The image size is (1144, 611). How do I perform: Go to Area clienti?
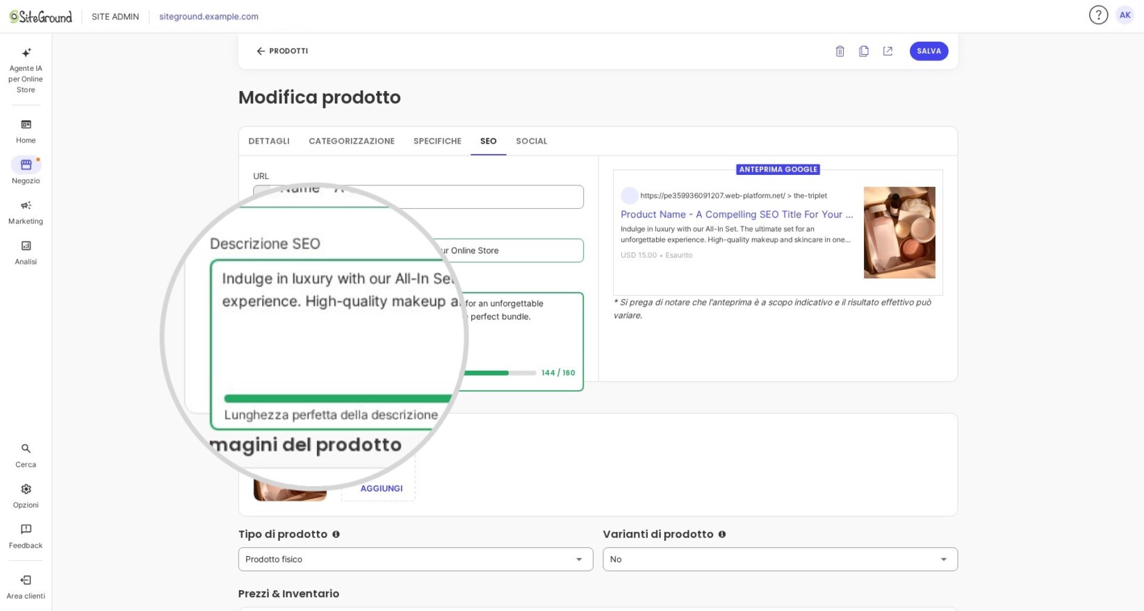pyautogui.click(x=26, y=587)
